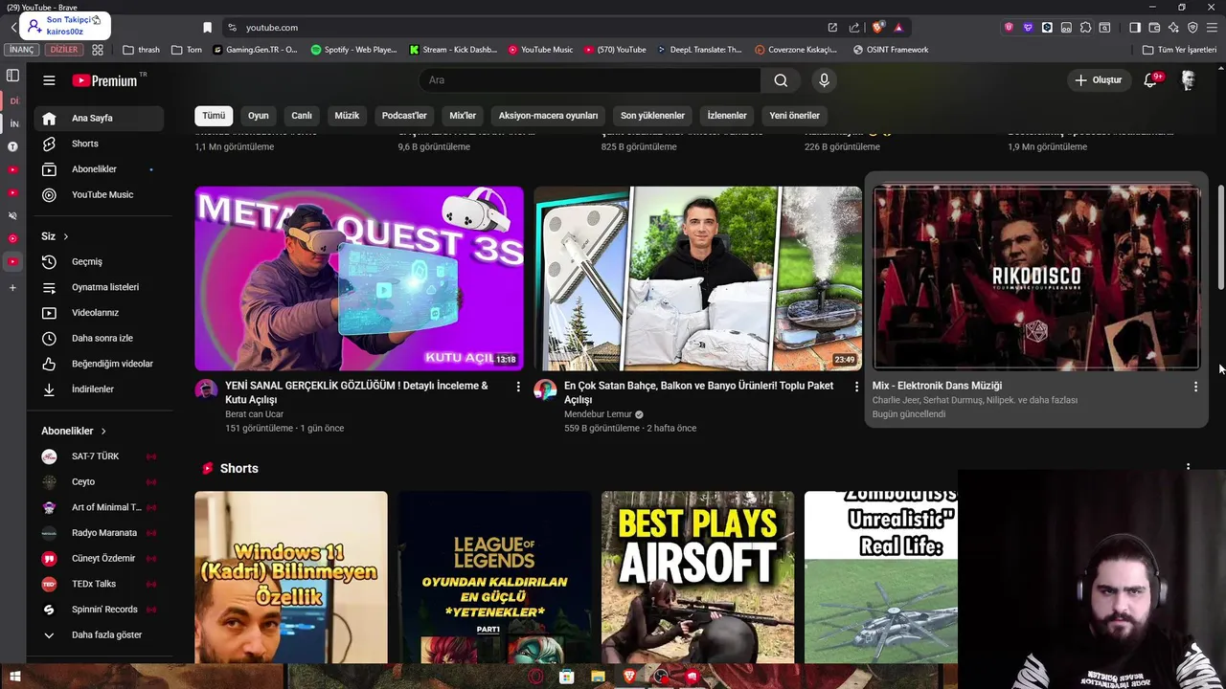This screenshot has height=689, width=1226.
Task: Open the Shorts shelf options menu
Action: 1188,467
